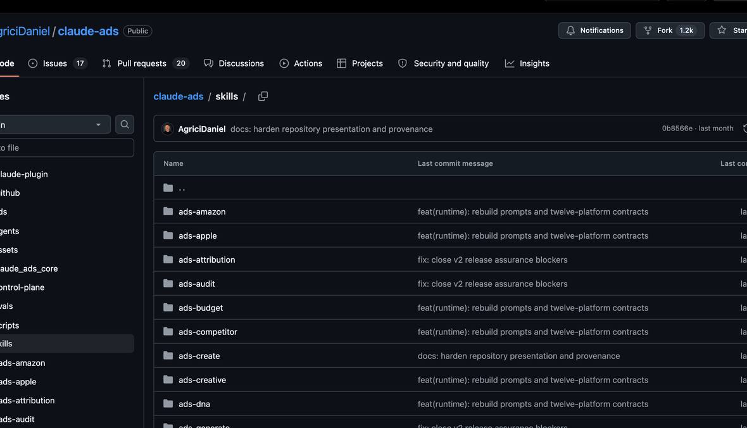Open claude-ads breadcrumb link
The image size is (747, 428).
(x=178, y=96)
